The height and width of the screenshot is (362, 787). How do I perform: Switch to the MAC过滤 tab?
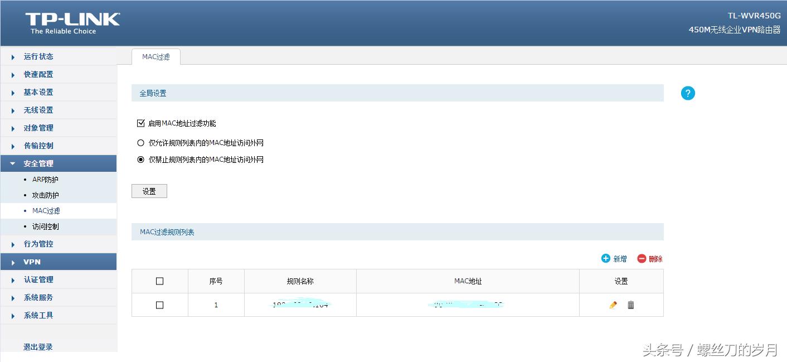coord(156,56)
